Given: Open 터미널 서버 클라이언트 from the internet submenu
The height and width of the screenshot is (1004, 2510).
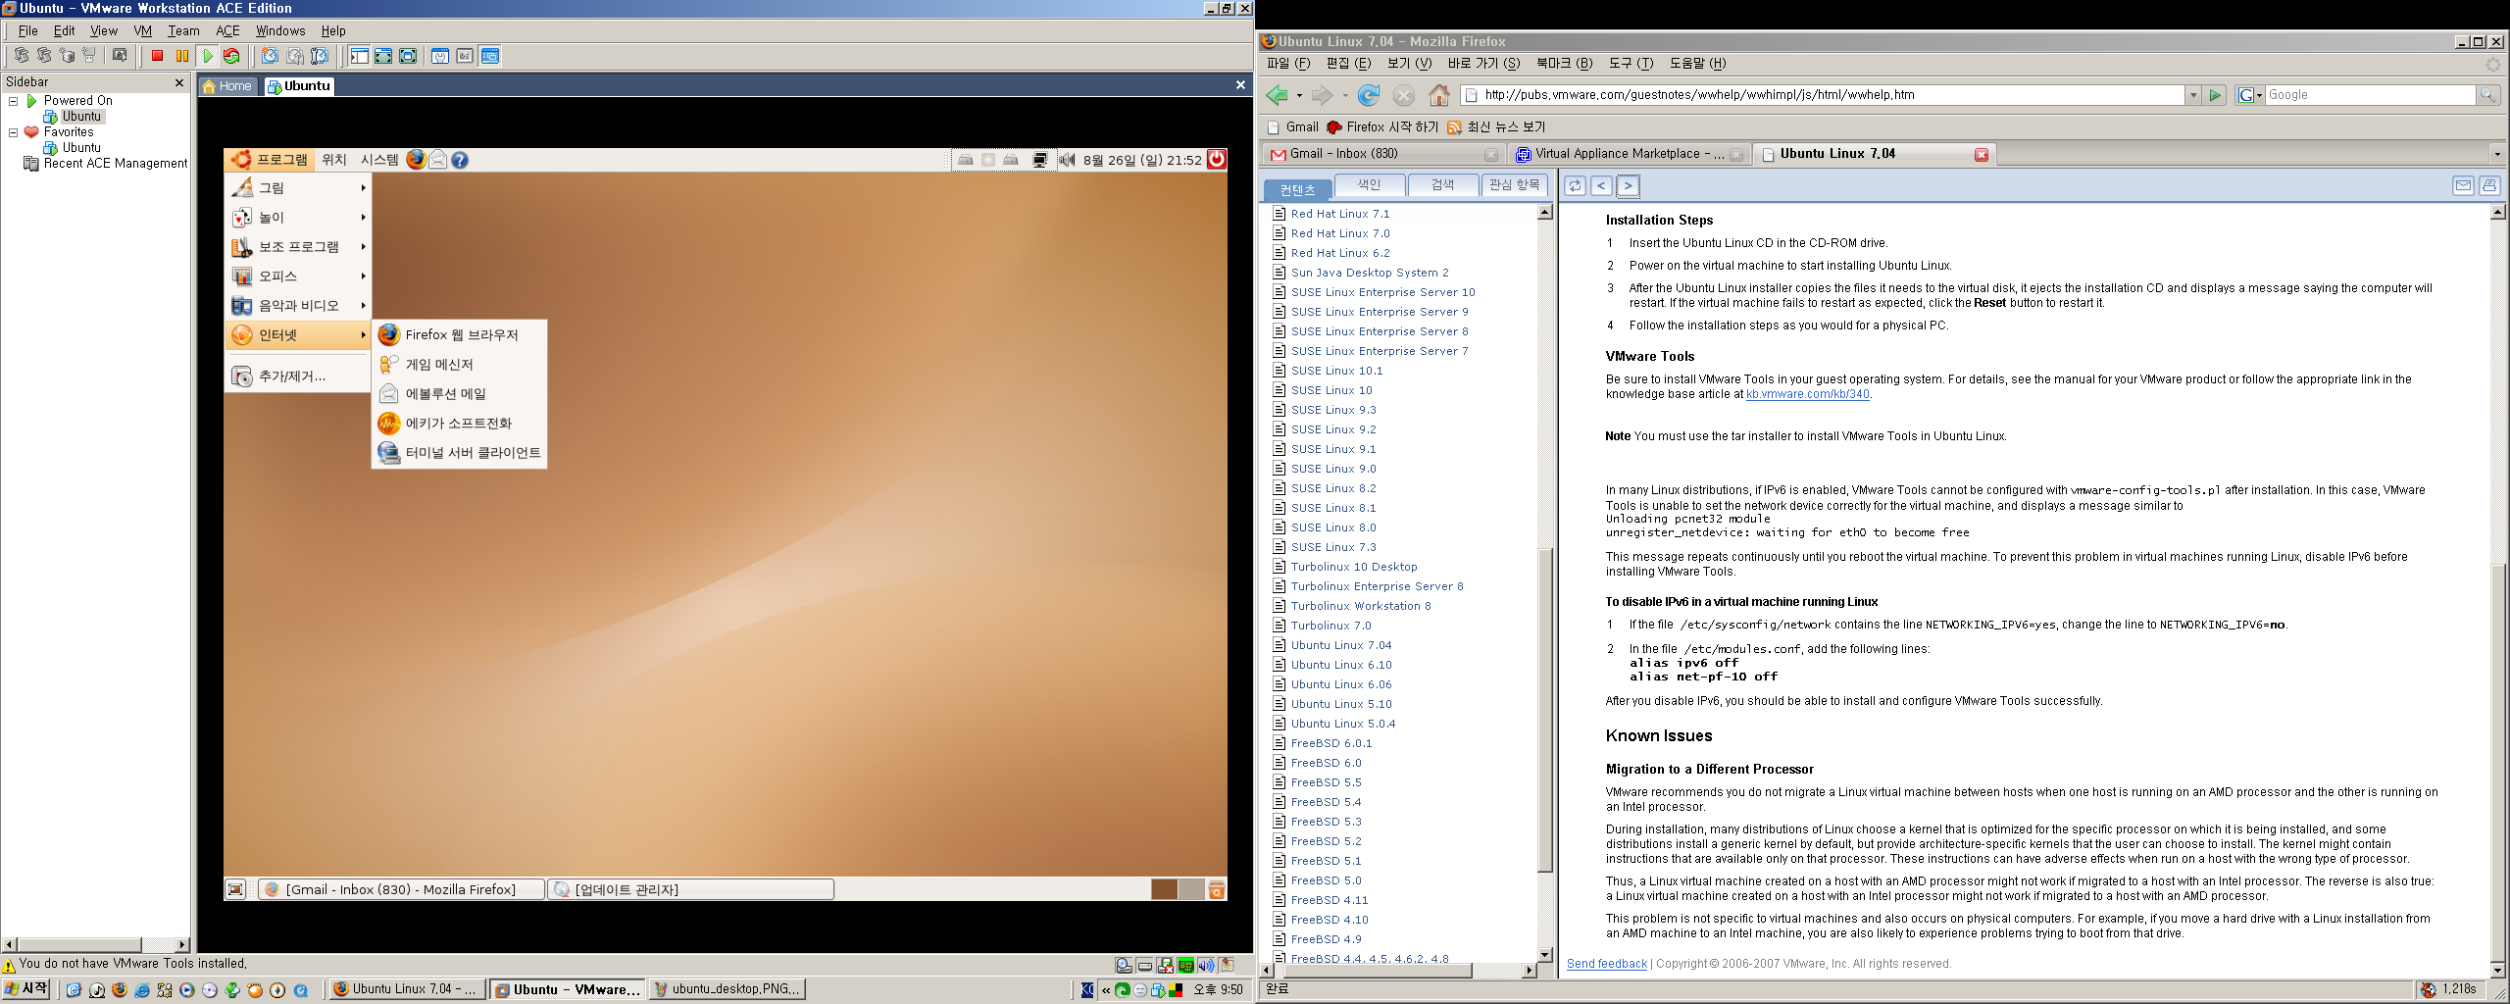Looking at the screenshot, I should pyautogui.click(x=459, y=452).
